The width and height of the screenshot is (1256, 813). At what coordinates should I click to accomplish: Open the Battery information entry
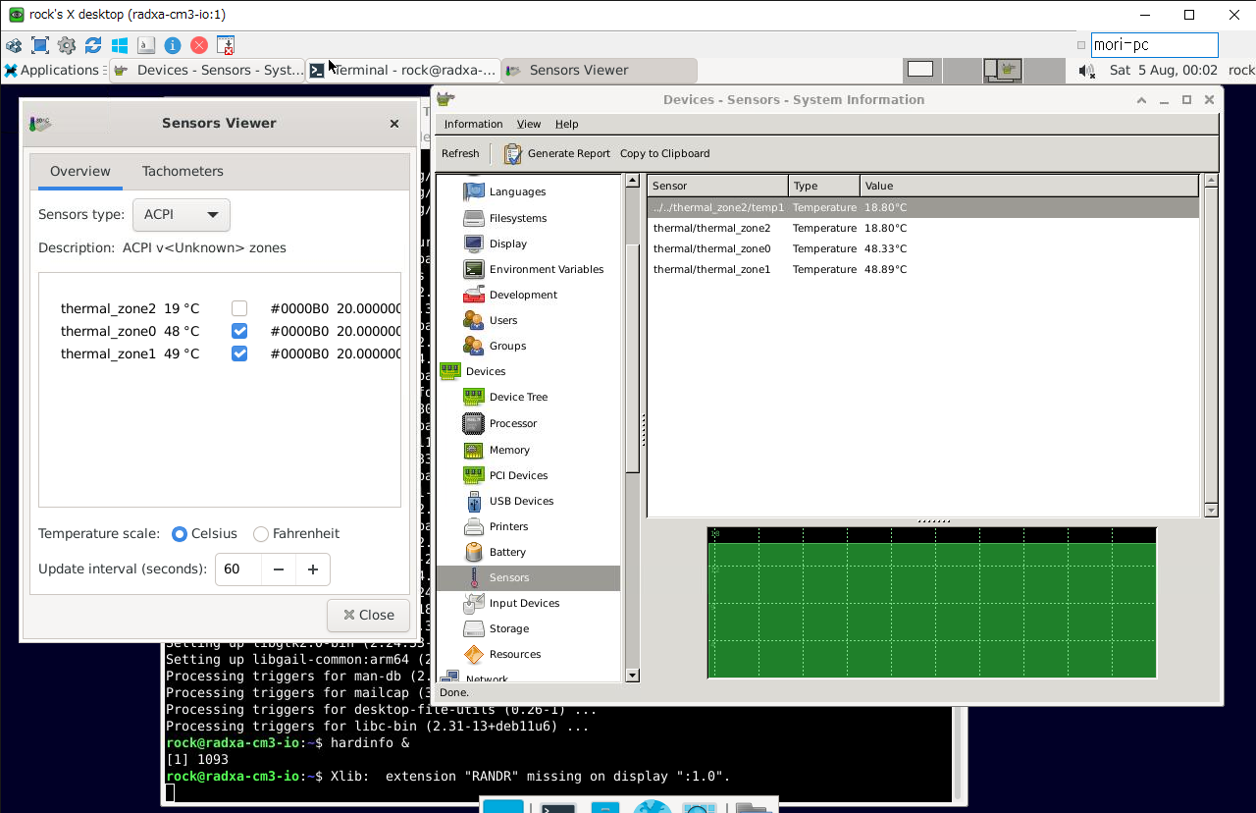tap(507, 552)
